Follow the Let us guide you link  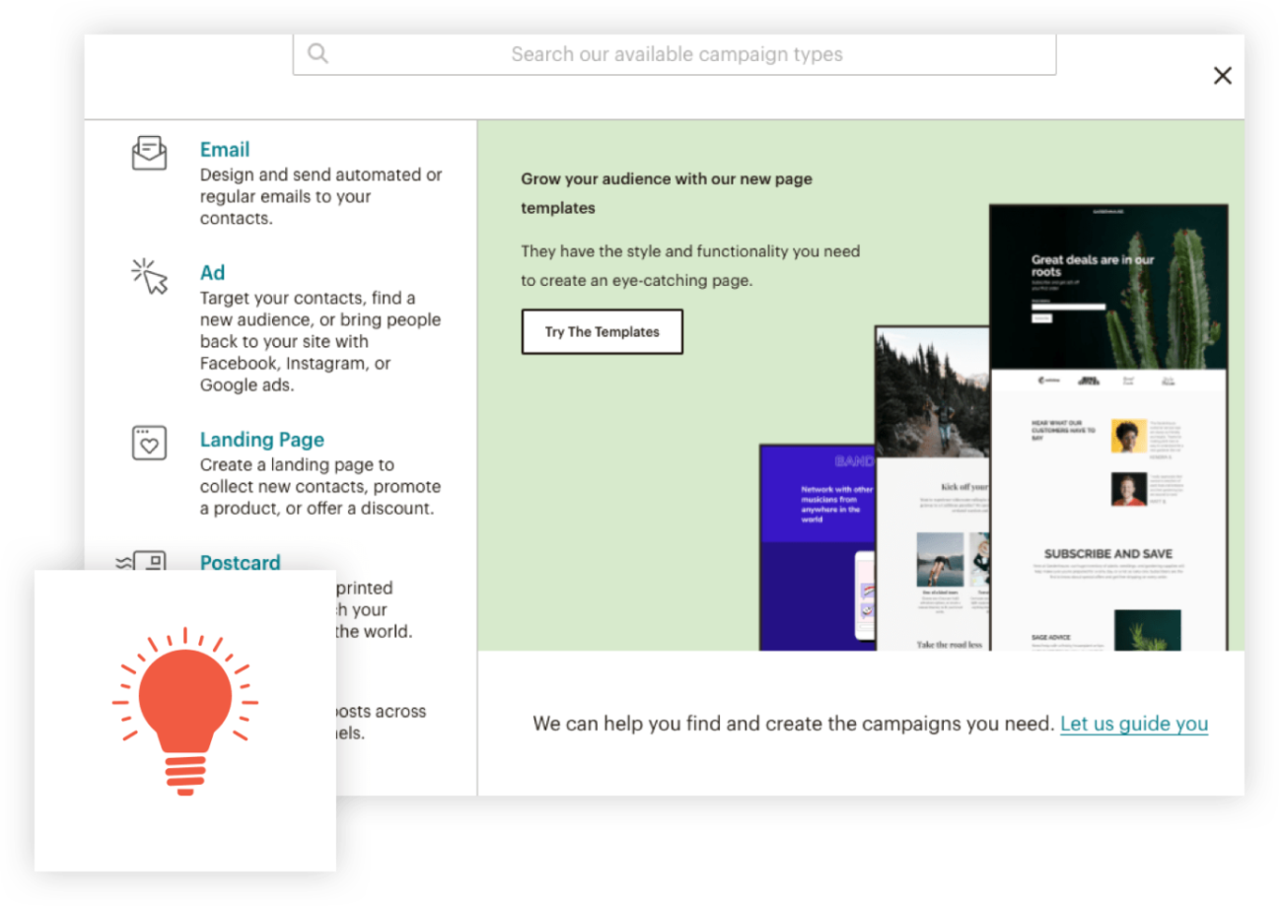[x=1134, y=724]
